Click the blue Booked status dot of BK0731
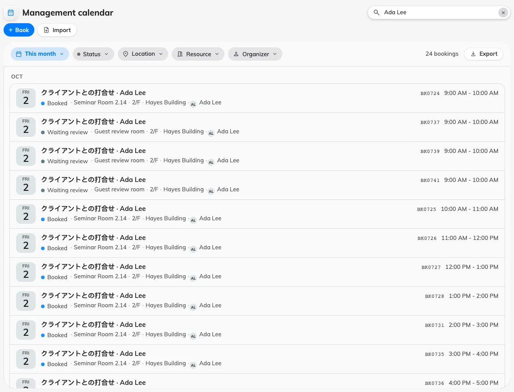 [x=43, y=335]
